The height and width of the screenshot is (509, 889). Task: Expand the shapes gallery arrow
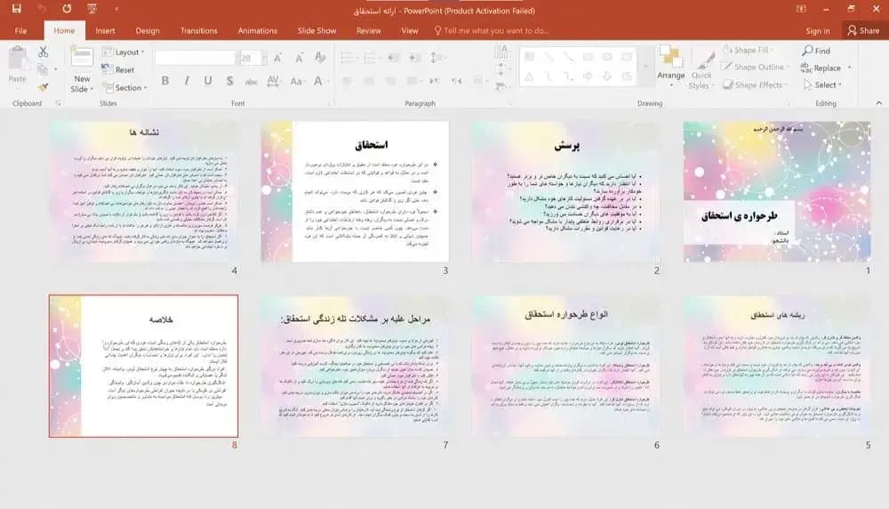pyautogui.click(x=645, y=67)
